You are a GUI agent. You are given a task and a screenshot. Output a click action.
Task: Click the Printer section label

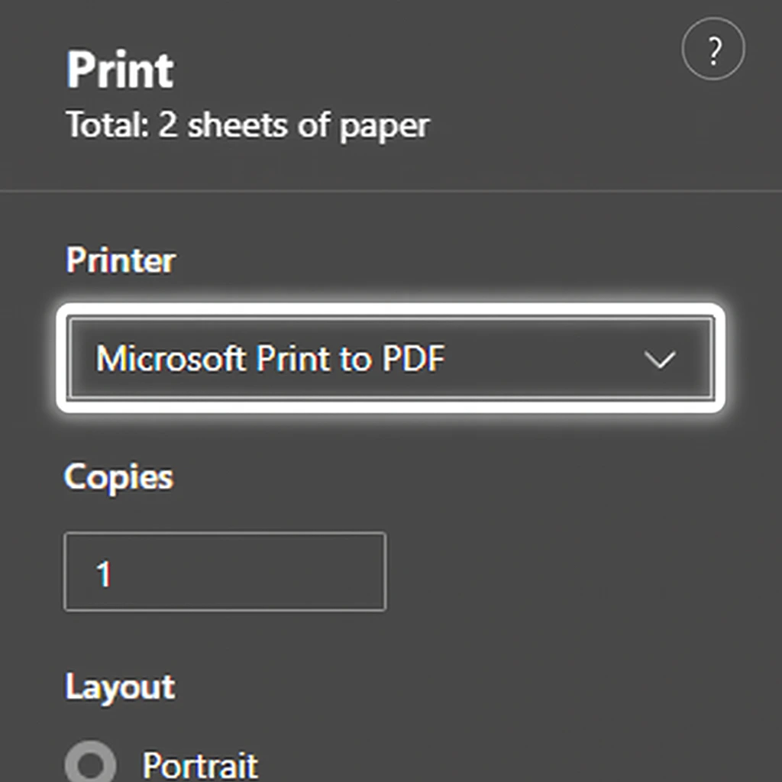[x=121, y=260]
